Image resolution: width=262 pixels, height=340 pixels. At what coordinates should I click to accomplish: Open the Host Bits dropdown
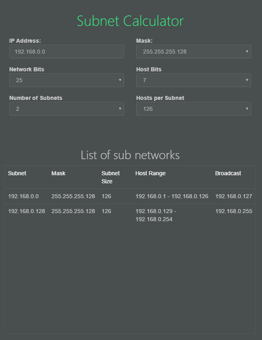coord(193,80)
